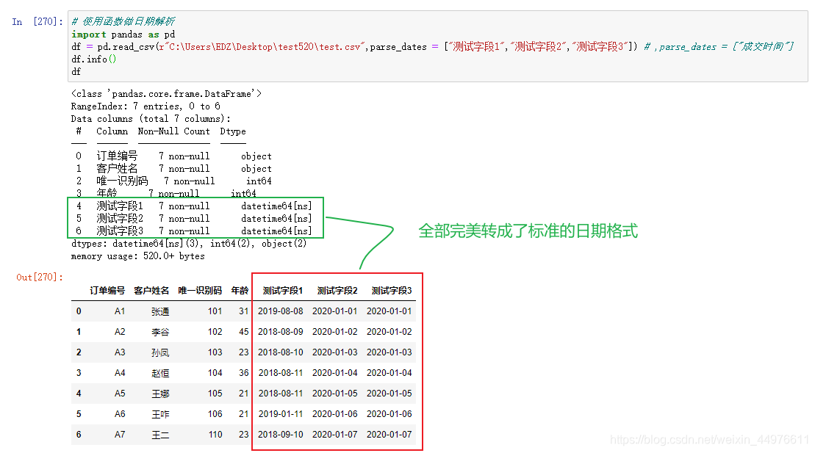815x453 pixels.
Task: Click the date 2018-09-10
Action: 280,435
